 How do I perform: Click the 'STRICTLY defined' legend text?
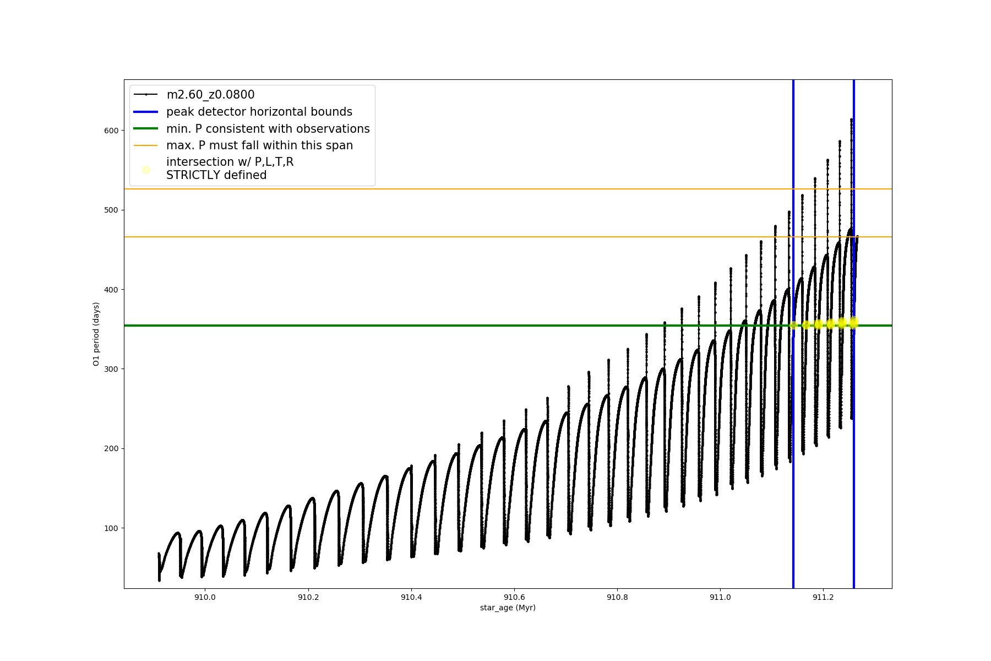[x=216, y=175]
